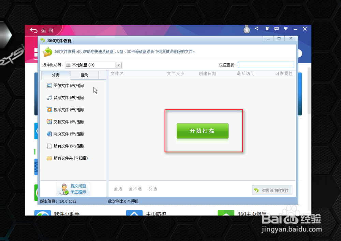Select the 网页文件 webpage files category
The image size is (341, 241).
(66, 134)
